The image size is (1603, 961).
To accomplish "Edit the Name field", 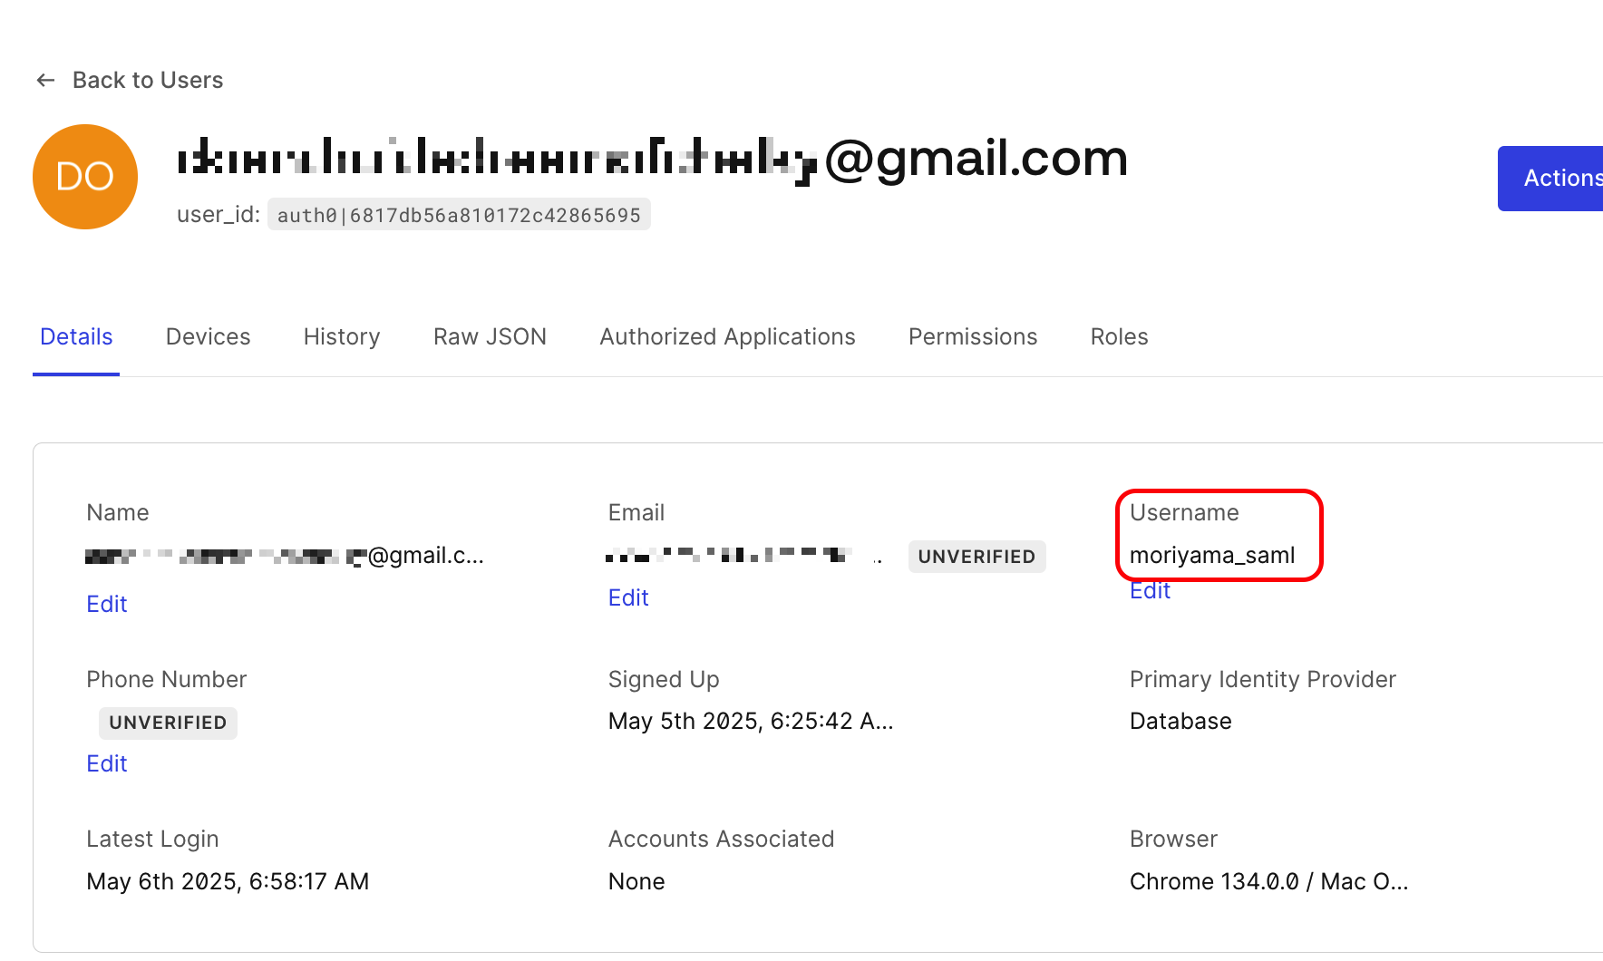I will 107,605.
